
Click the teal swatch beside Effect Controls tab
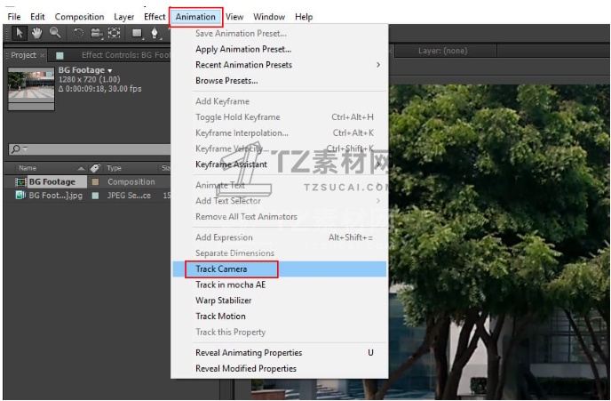point(60,55)
